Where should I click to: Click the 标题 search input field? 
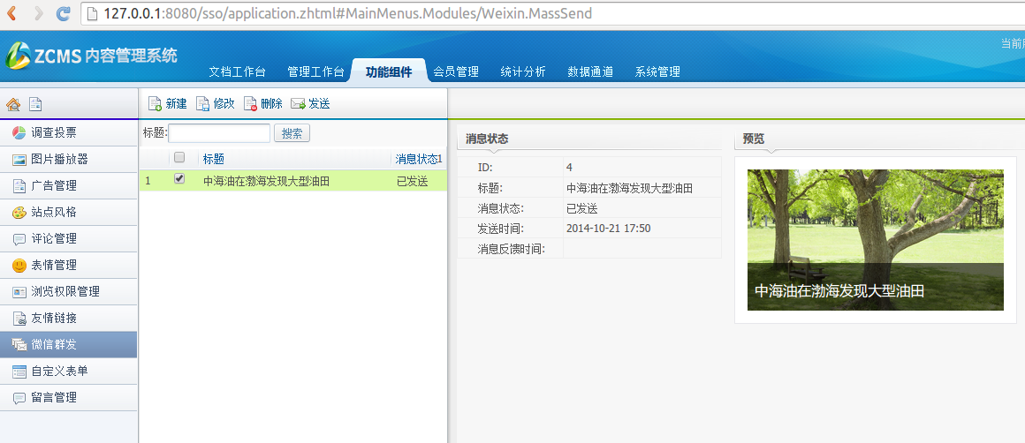click(x=219, y=133)
